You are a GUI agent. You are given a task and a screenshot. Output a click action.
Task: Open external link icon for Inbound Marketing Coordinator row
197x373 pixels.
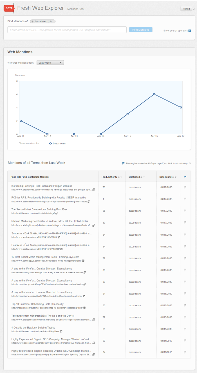coord(94,225)
